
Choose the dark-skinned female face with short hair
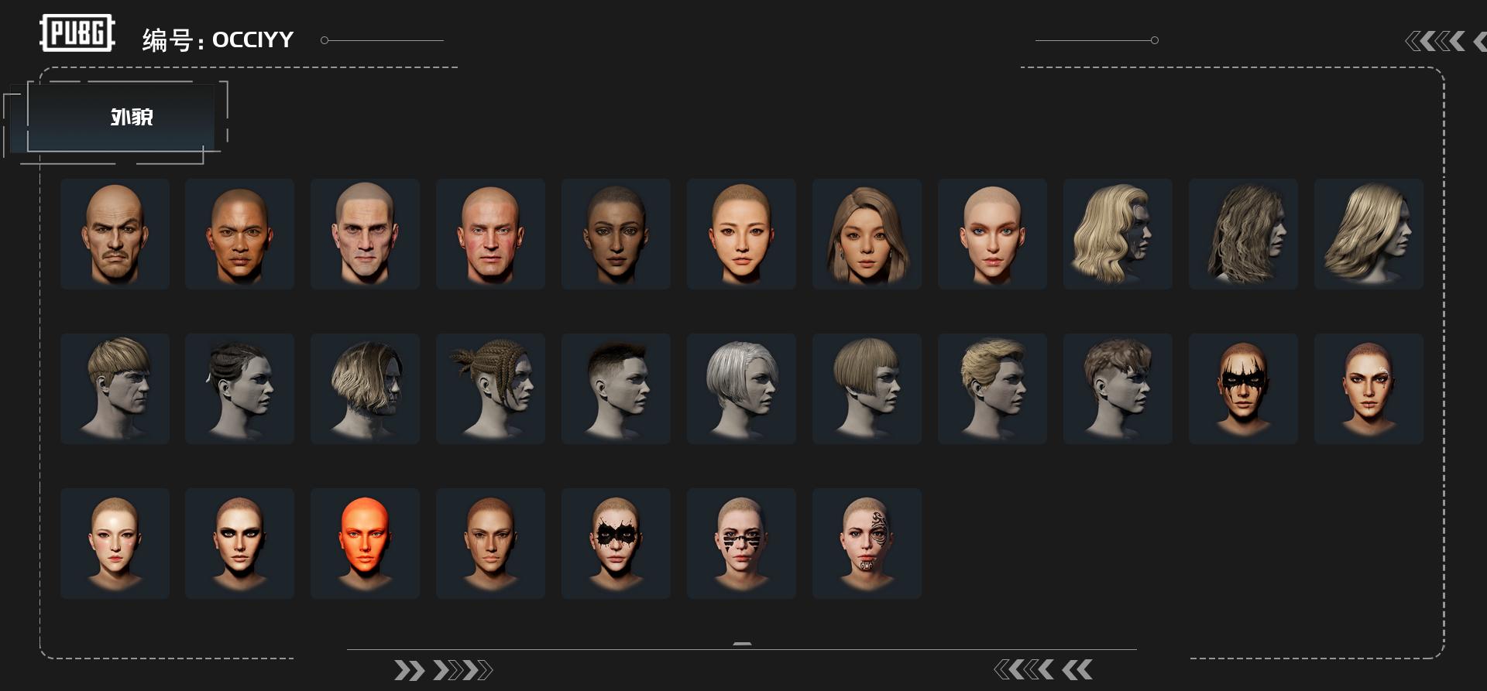616,234
